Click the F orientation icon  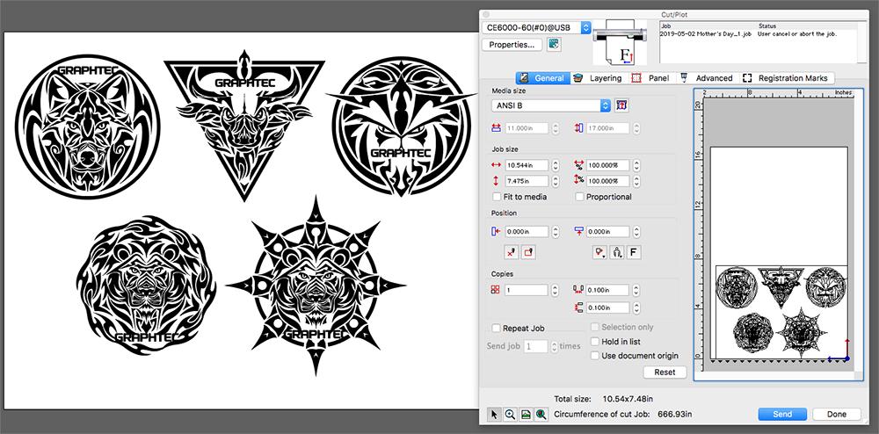click(x=634, y=252)
